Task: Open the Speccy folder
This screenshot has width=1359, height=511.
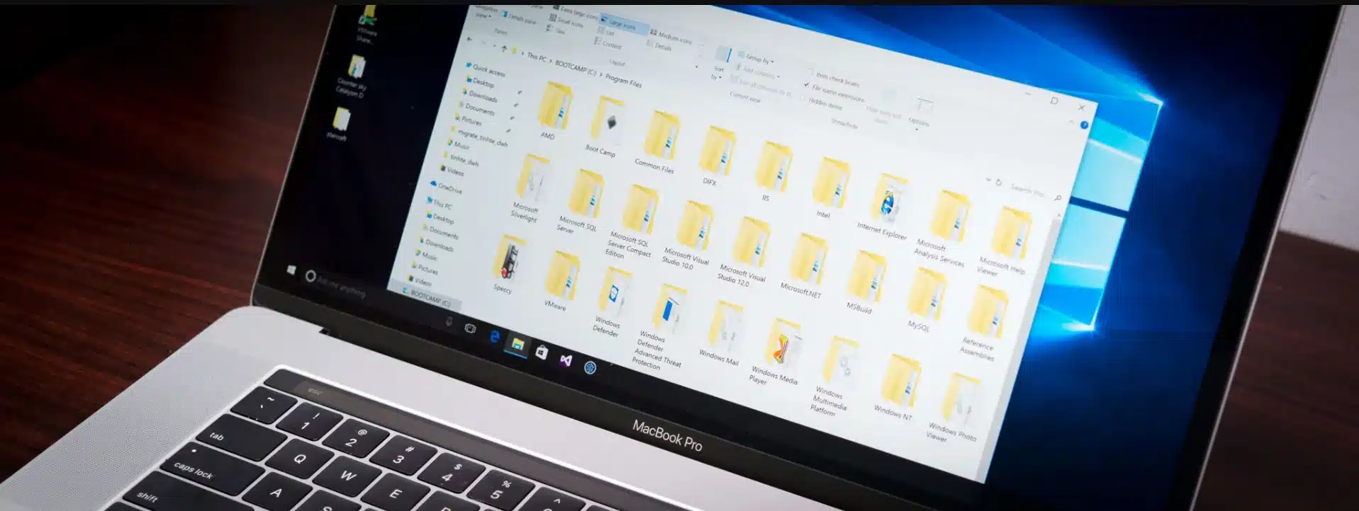Action: click(x=508, y=262)
